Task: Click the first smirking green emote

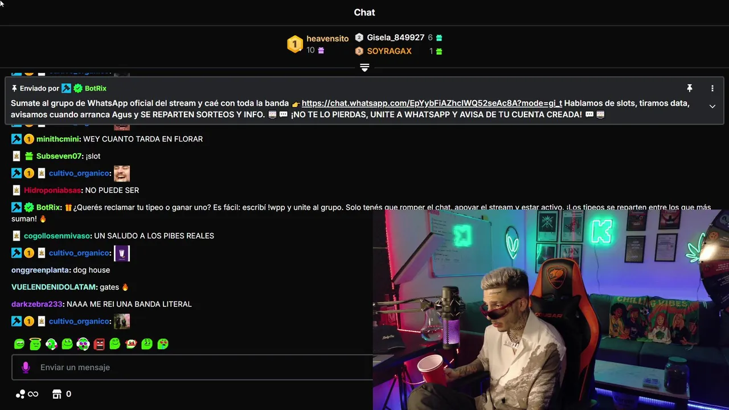Action: click(x=19, y=344)
